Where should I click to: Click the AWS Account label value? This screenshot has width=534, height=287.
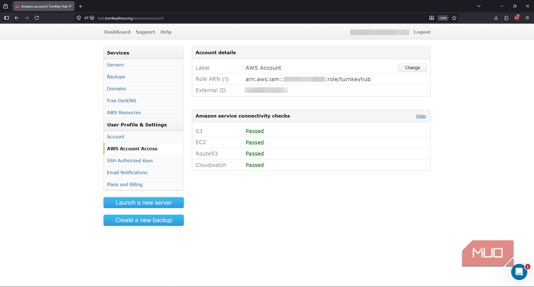tap(263, 68)
